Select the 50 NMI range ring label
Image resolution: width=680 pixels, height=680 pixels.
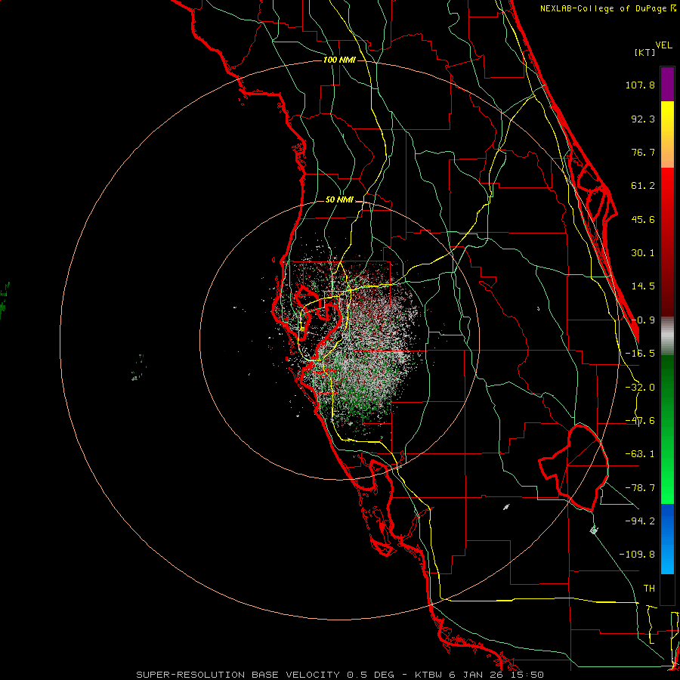click(339, 200)
